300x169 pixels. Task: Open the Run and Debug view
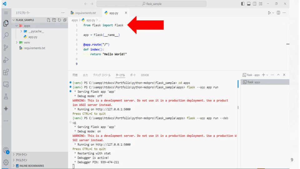point(6,60)
